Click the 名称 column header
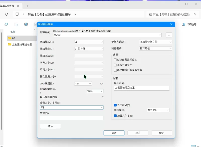The width and height of the screenshot is (201, 147). (x=13, y=32)
